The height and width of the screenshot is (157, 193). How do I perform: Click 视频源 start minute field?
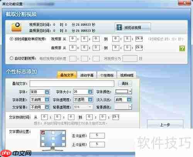pyautogui.click(x=84, y=39)
